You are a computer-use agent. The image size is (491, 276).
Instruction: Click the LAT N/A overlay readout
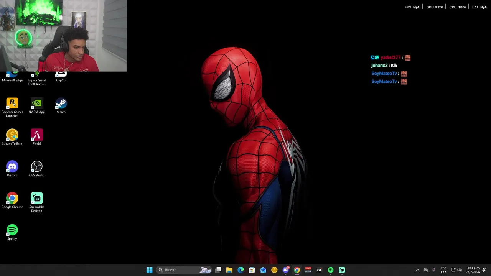pos(479,7)
